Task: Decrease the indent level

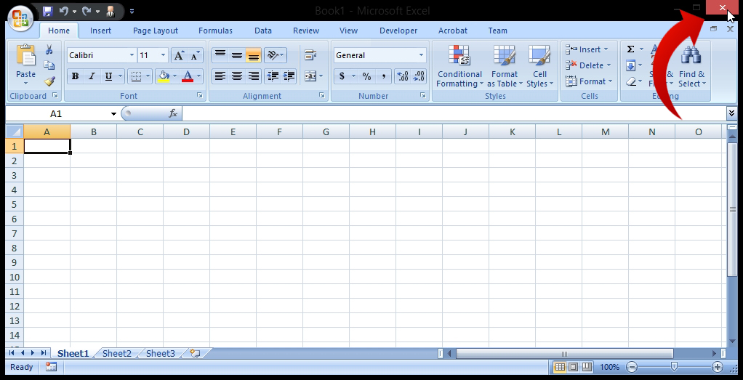Action: 272,76
